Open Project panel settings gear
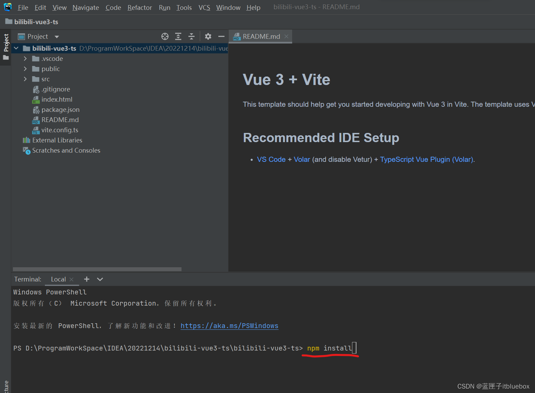 pyautogui.click(x=208, y=36)
